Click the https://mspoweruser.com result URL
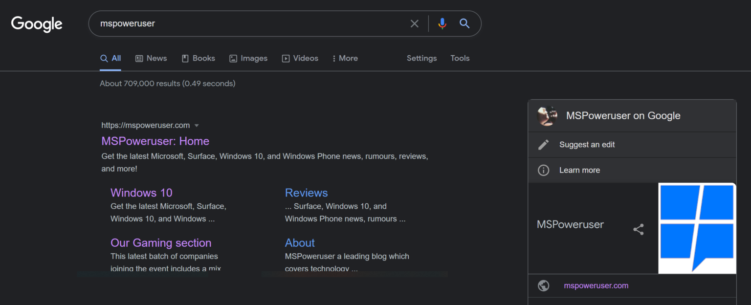 pyautogui.click(x=146, y=126)
